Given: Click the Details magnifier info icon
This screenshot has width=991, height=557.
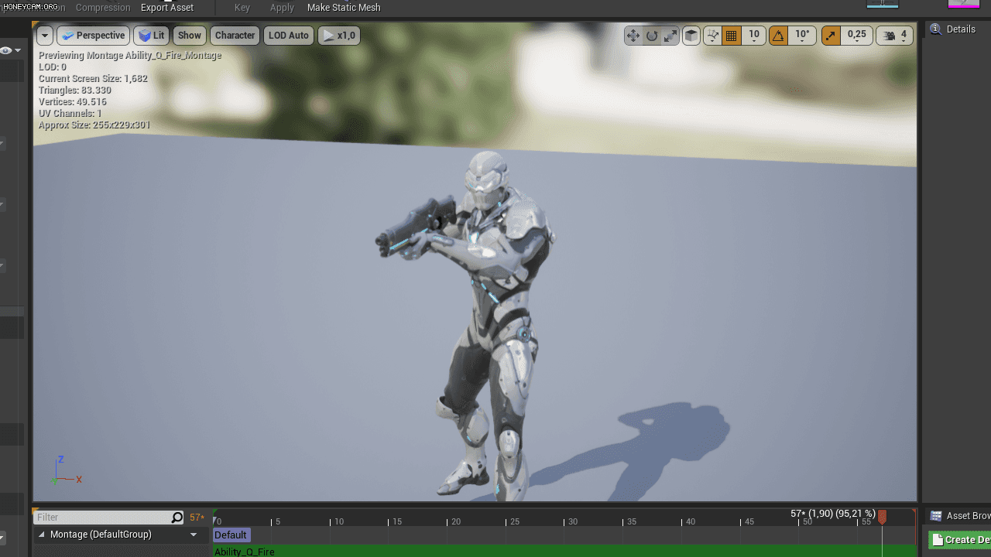Looking at the screenshot, I should 935,29.
